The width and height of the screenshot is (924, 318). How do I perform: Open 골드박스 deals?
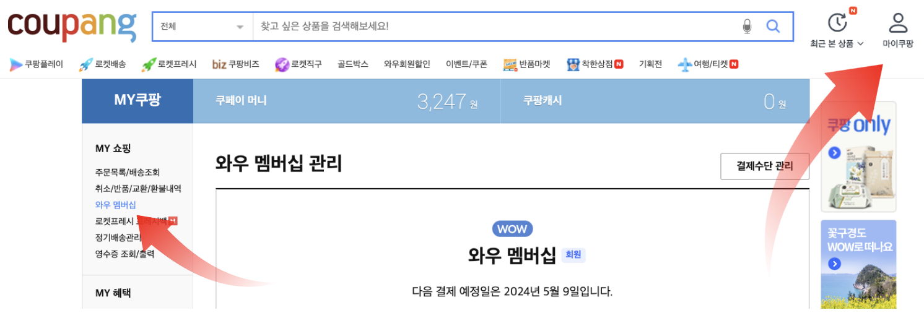[353, 64]
